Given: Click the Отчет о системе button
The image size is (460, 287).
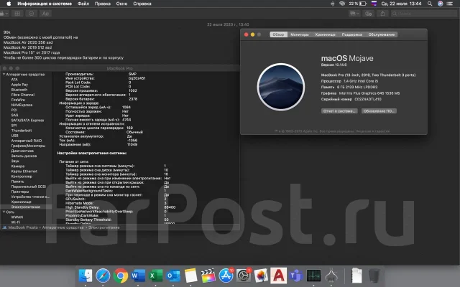Looking at the screenshot, I should pos(339,111).
